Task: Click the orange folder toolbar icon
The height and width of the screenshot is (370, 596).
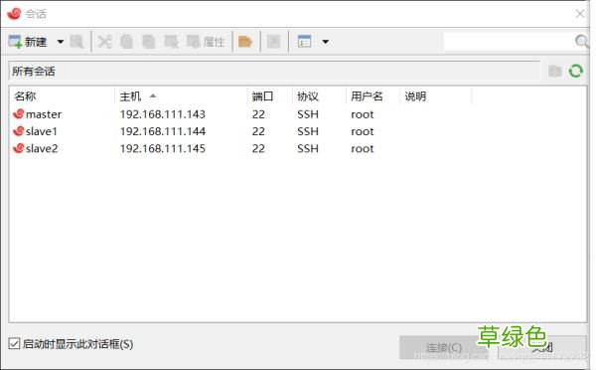Action: pos(245,42)
